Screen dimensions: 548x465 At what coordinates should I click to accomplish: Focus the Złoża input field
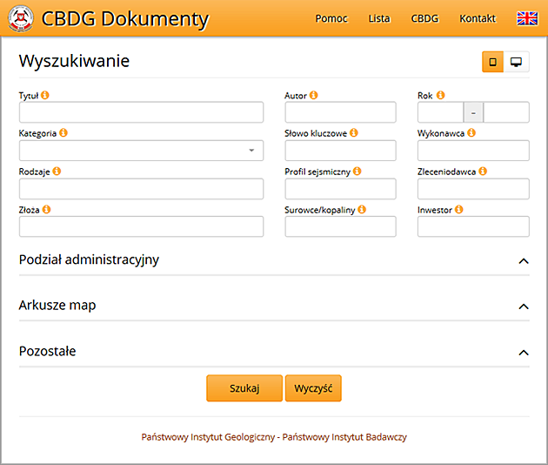(x=141, y=226)
